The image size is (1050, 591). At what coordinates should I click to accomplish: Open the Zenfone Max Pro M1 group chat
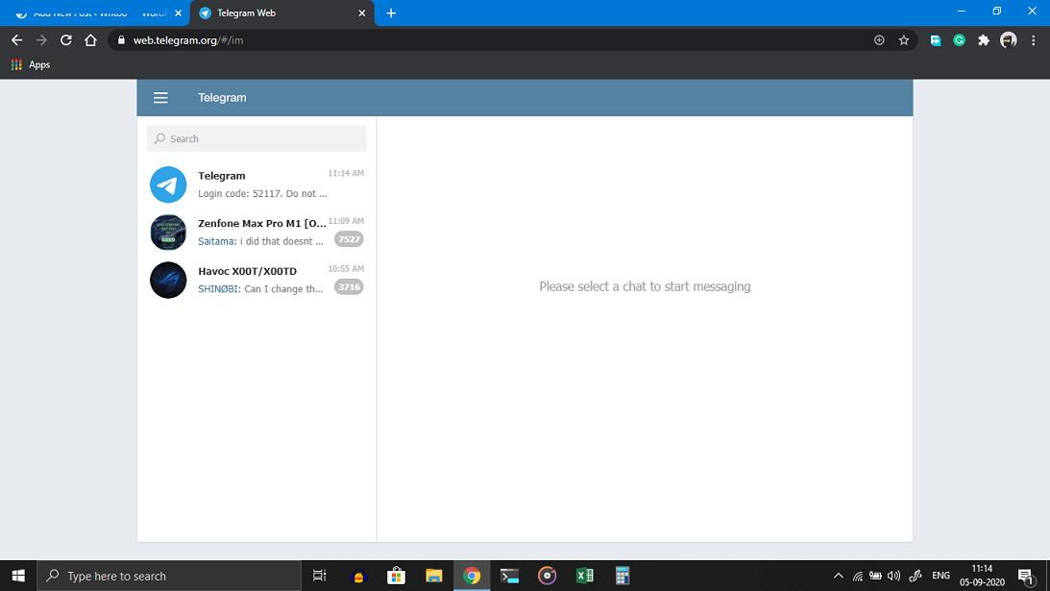[256, 232]
